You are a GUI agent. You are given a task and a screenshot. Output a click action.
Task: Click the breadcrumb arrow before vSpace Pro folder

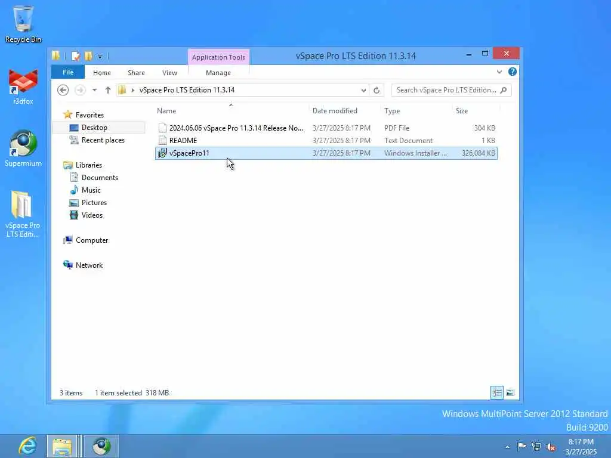[133, 90]
